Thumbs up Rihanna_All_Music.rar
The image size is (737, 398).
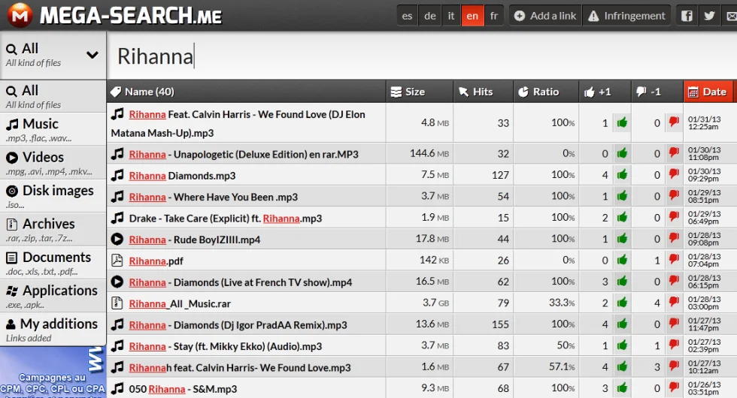click(x=622, y=303)
